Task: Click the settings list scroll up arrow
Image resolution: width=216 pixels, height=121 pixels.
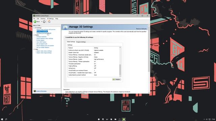Action: coord(120,47)
